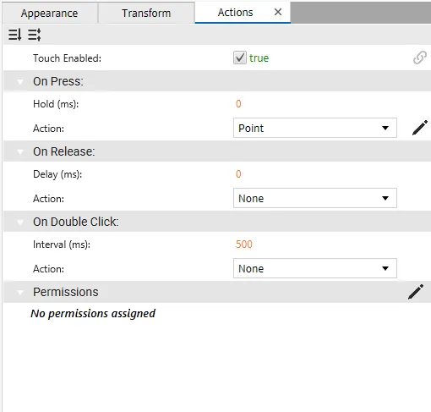Open the On Press Action dropdown

pyautogui.click(x=315, y=128)
